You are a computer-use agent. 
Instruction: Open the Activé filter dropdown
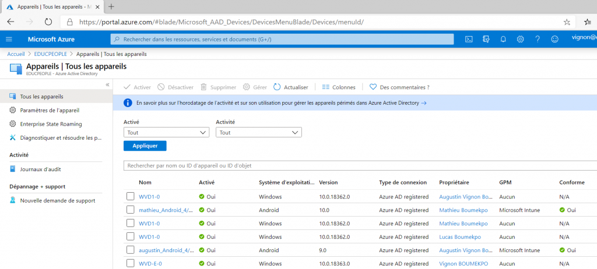166,132
